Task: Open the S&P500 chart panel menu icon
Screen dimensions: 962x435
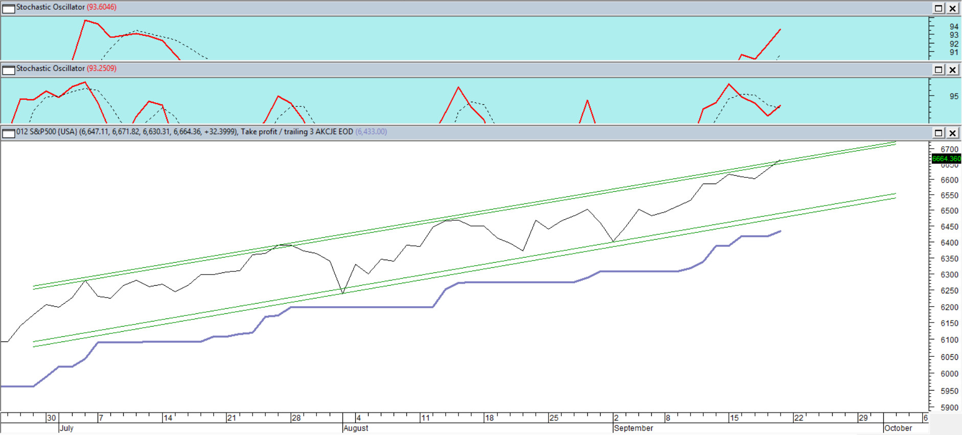Action: [x=9, y=133]
